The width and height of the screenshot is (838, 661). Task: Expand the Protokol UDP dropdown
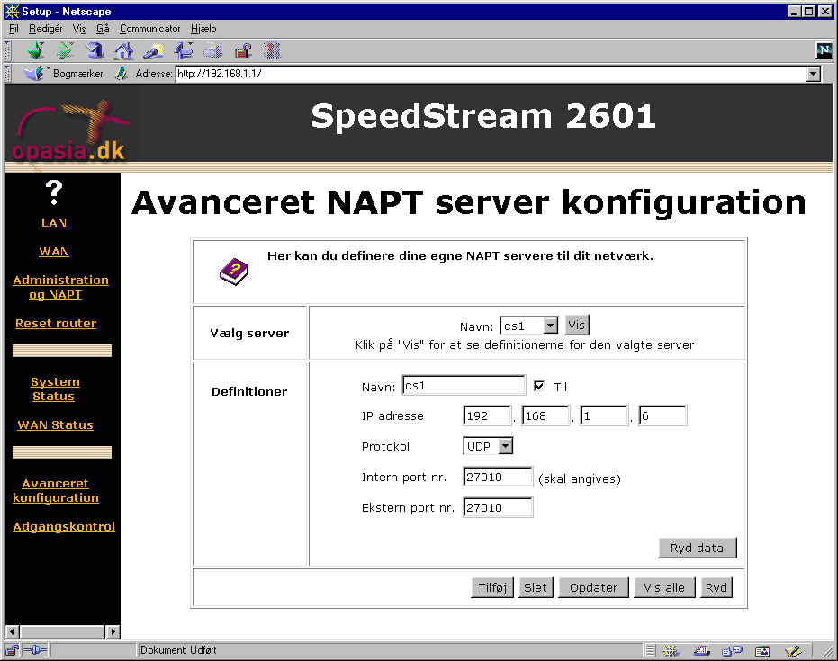(x=505, y=446)
